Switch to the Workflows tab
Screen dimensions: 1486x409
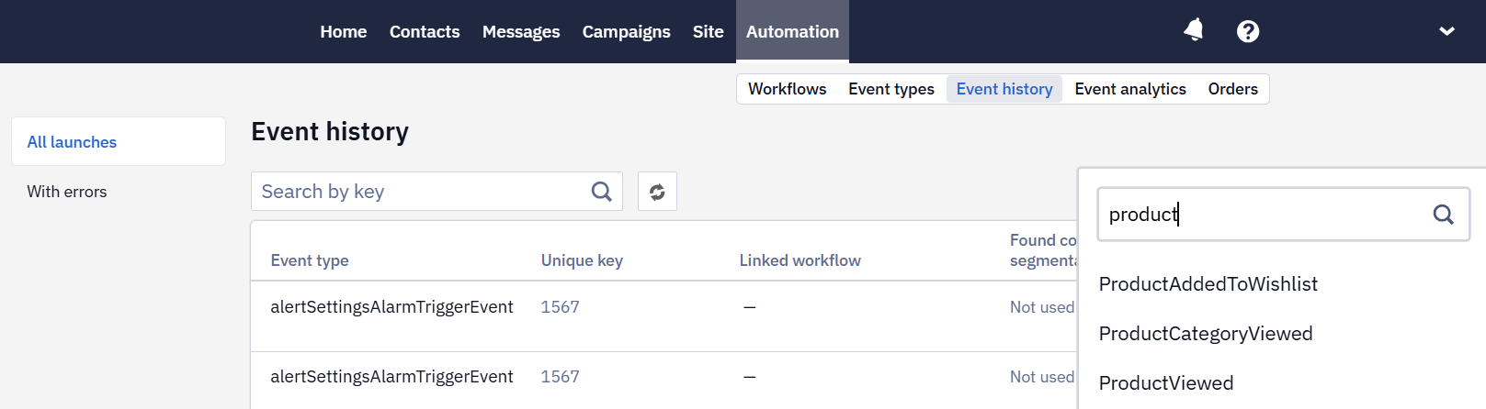(x=788, y=89)
